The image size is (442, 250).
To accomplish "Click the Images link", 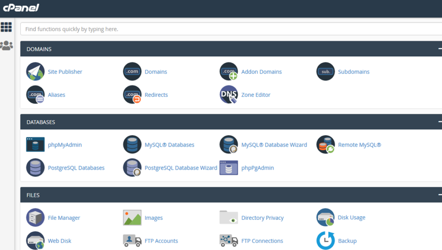I will coord(154,218).
